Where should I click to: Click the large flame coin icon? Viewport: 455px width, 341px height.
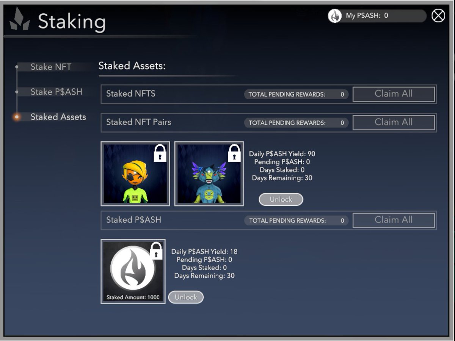click(x=132, y=268)
